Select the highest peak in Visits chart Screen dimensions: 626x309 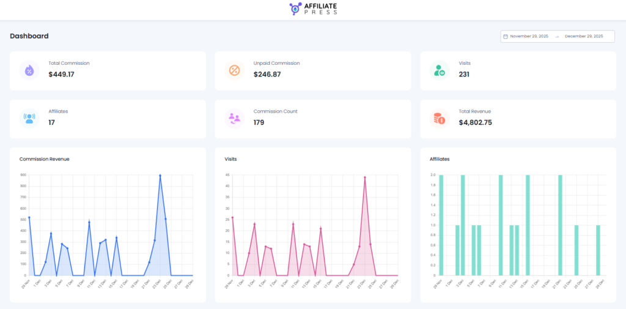pyautogui.click(x=365, y=177)
